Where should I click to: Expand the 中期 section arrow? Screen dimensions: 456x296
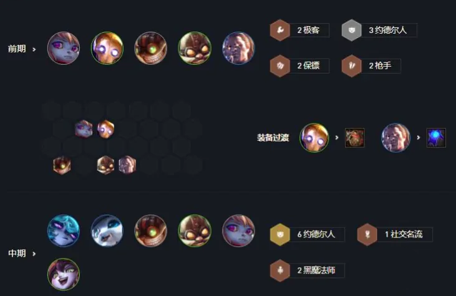[x=34, y=254]
